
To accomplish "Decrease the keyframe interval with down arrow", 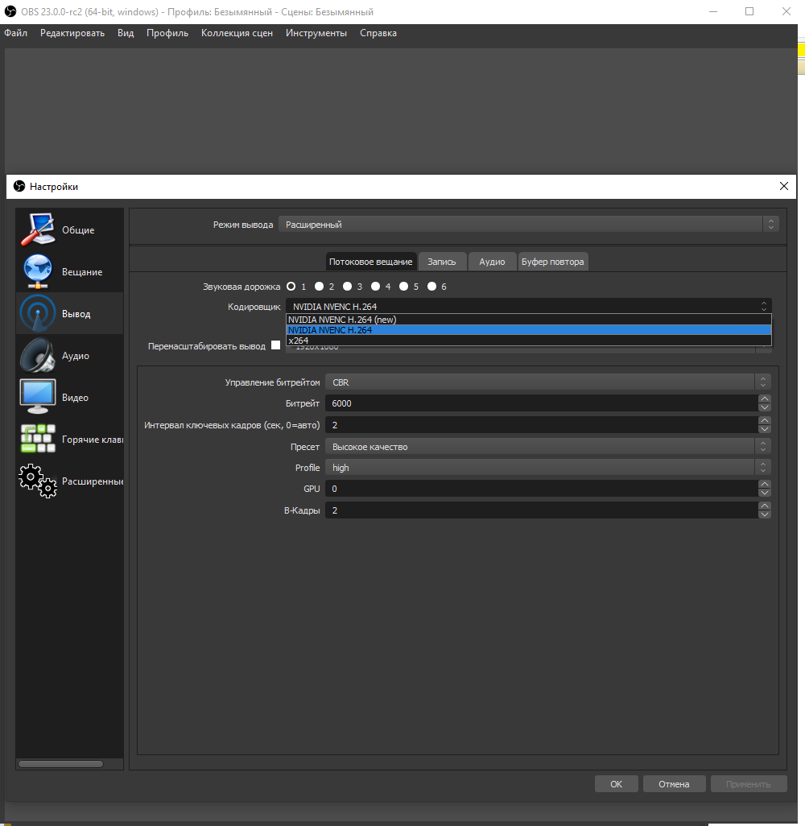I will coord(765,429).
